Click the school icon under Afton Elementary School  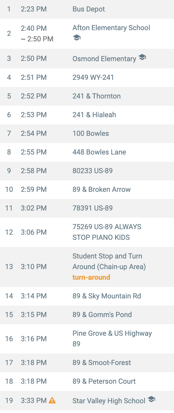pos(77,38)
